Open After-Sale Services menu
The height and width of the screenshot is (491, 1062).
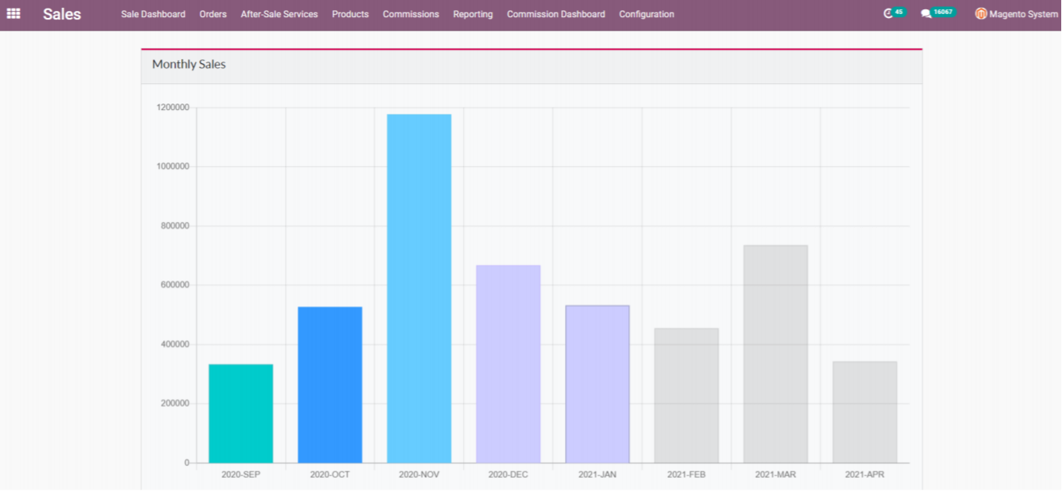279,14
